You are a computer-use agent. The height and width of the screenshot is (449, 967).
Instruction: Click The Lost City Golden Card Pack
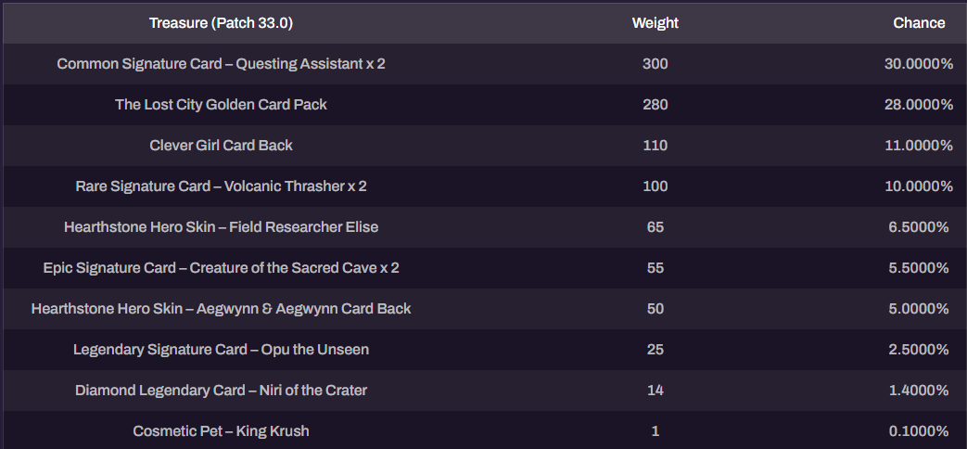(x=221, y=105)
